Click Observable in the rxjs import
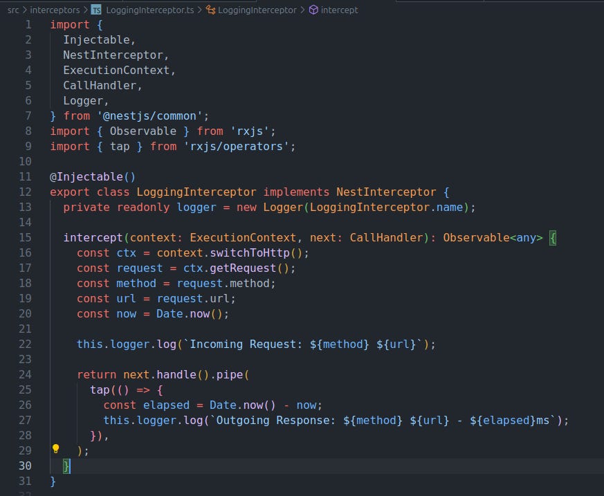Screen dimensions: 604x496 pyautogui.click(x=143, y=131)
